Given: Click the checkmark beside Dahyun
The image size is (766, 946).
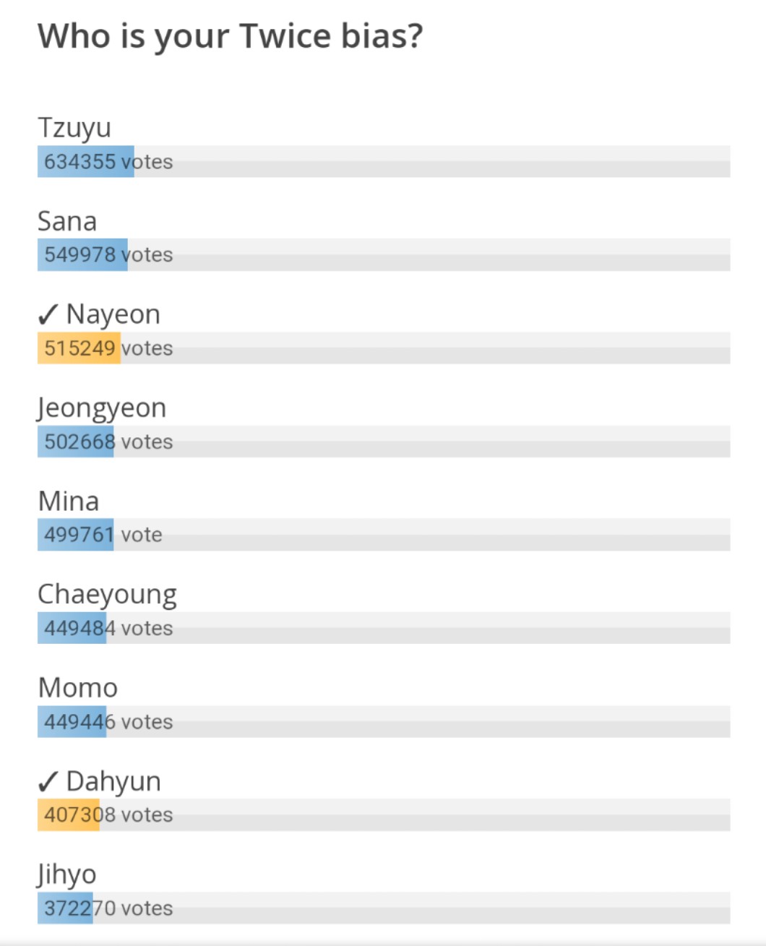Looking at the screenshot, I should [48, 781].
